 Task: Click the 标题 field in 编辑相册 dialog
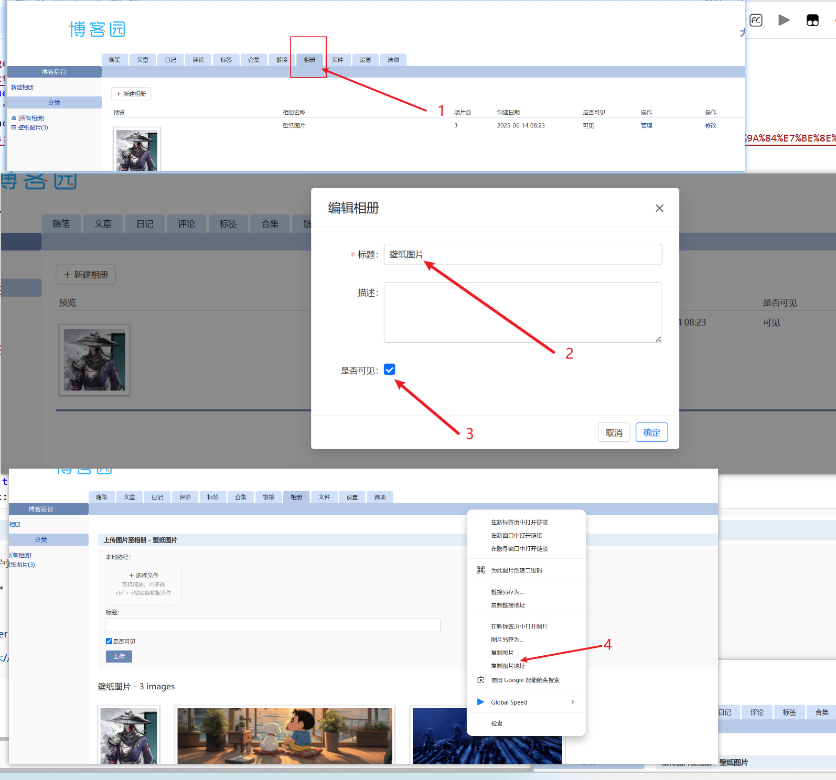click(523, 254)
